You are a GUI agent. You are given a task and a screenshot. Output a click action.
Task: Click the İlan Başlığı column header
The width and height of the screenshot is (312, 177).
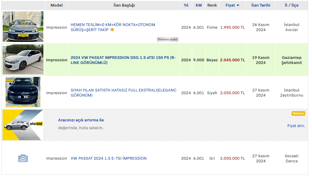[124, 5]
